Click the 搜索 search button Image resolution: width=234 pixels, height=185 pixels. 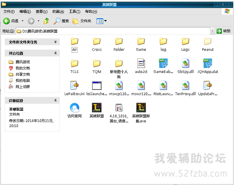(61, 21)
